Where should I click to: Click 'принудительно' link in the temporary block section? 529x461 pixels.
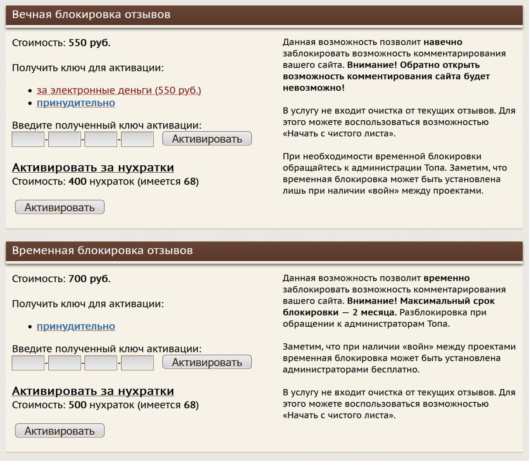76,326
